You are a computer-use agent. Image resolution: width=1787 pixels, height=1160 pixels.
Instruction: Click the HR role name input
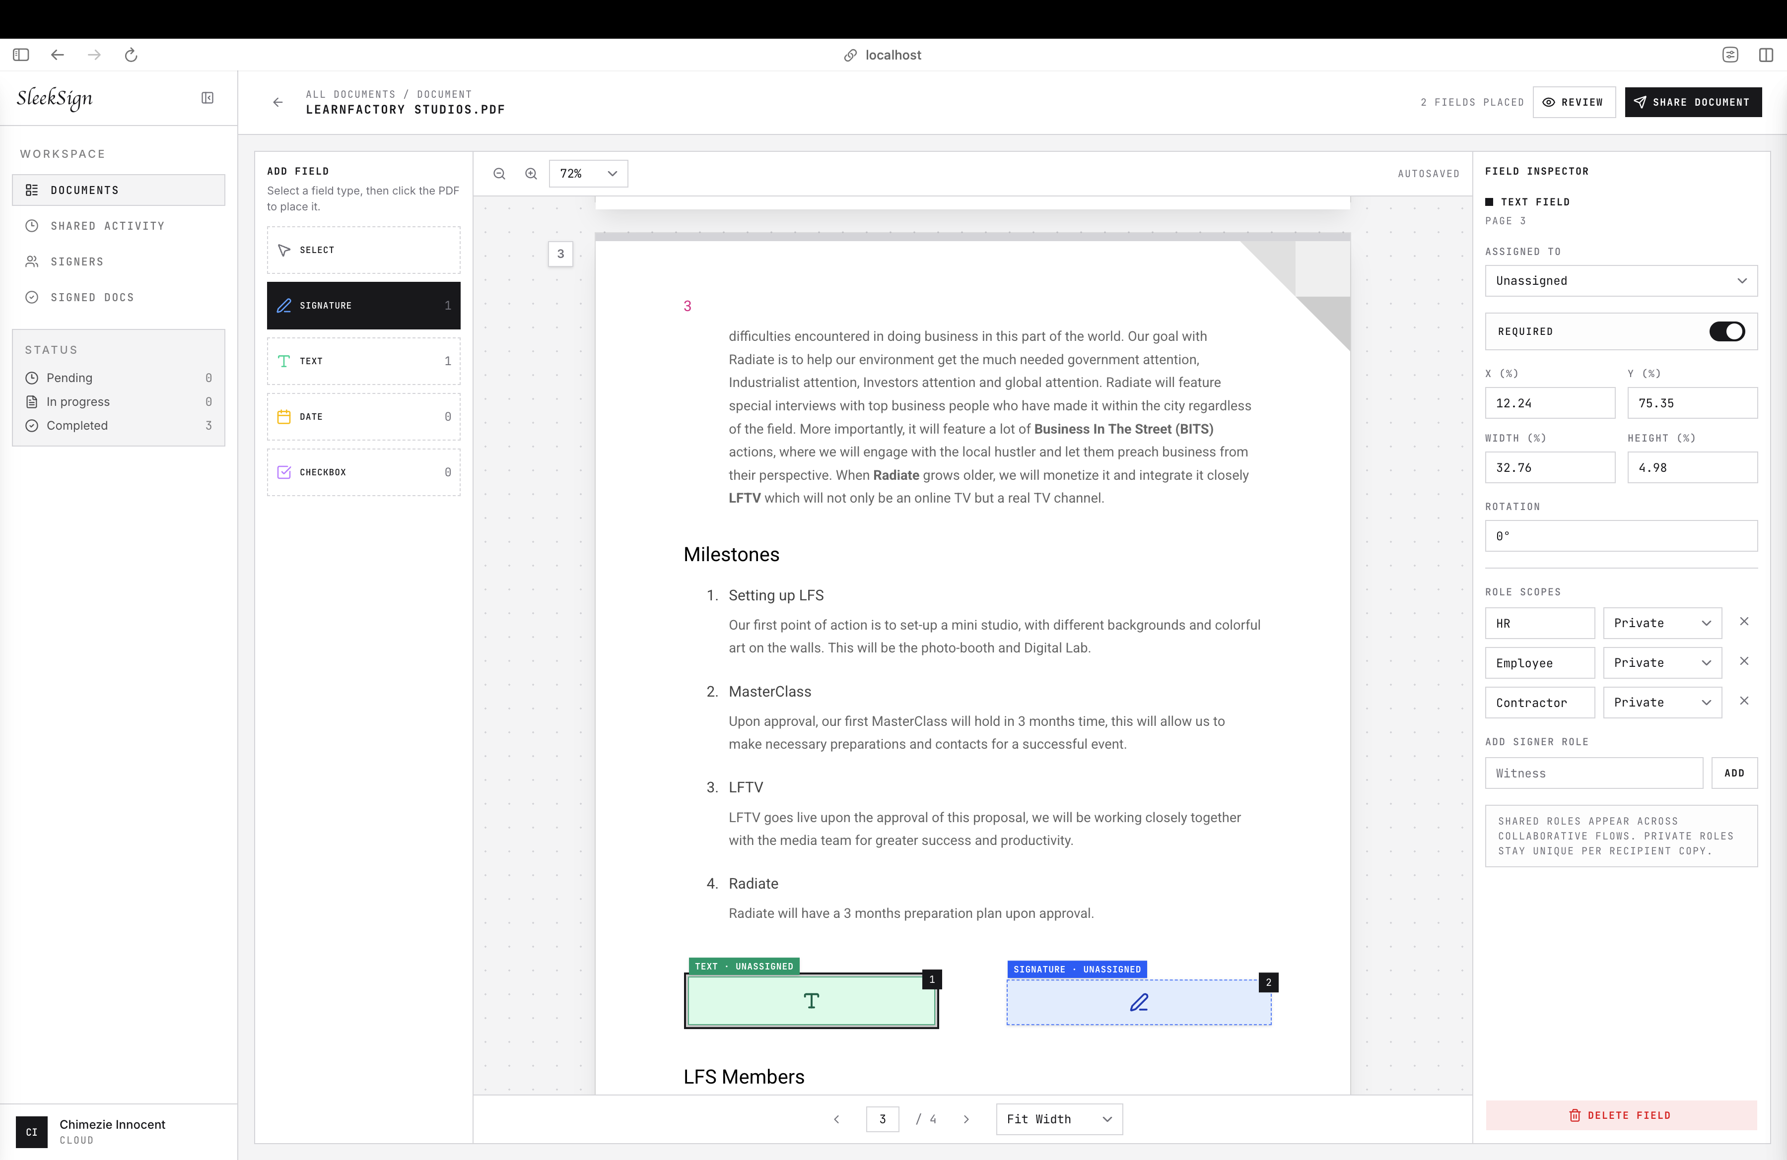click(x=1539, y=623)
